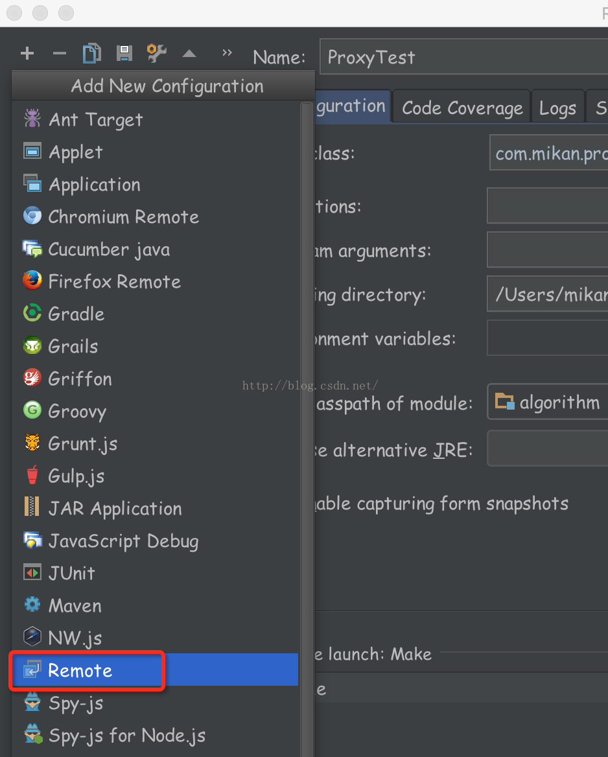Expand the toolbar overflow chevron
Screen dimensions: 608x757
click(227, 52)
